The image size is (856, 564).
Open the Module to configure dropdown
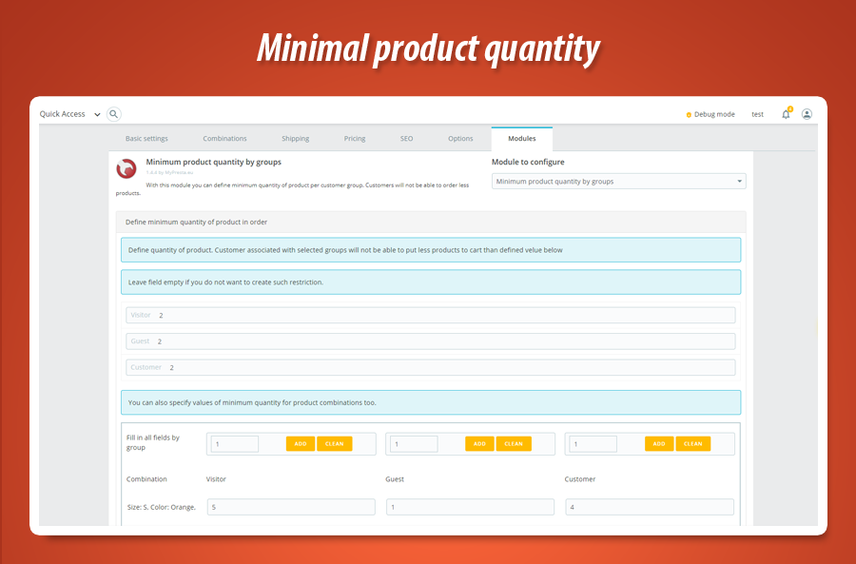[x=618, y=181]
